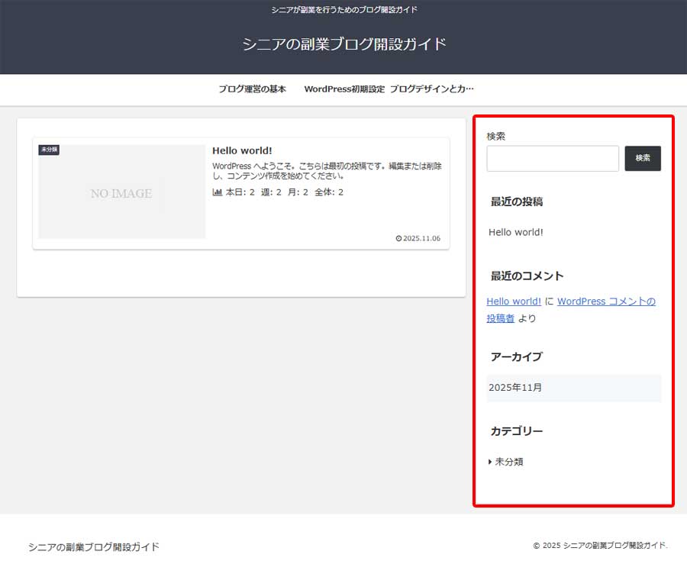
Task: Open the Hello world! link under 最近のコメント
Action: pos(513,301)
